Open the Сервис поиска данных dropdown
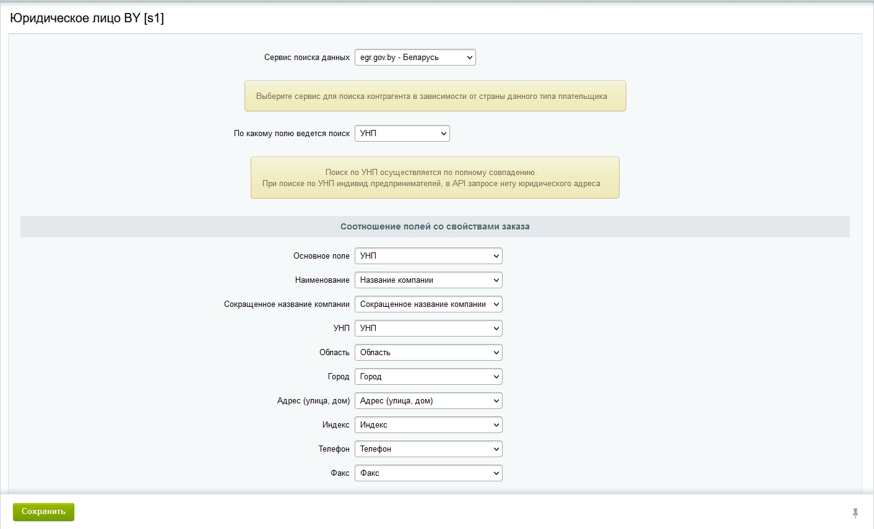The width and height of the screenshot is (874, 529). tap(415, 58)
